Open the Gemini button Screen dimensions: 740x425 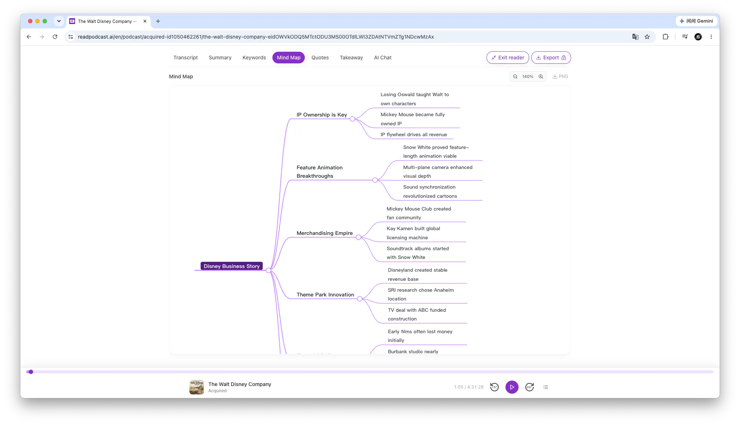[x=696, y=21]
